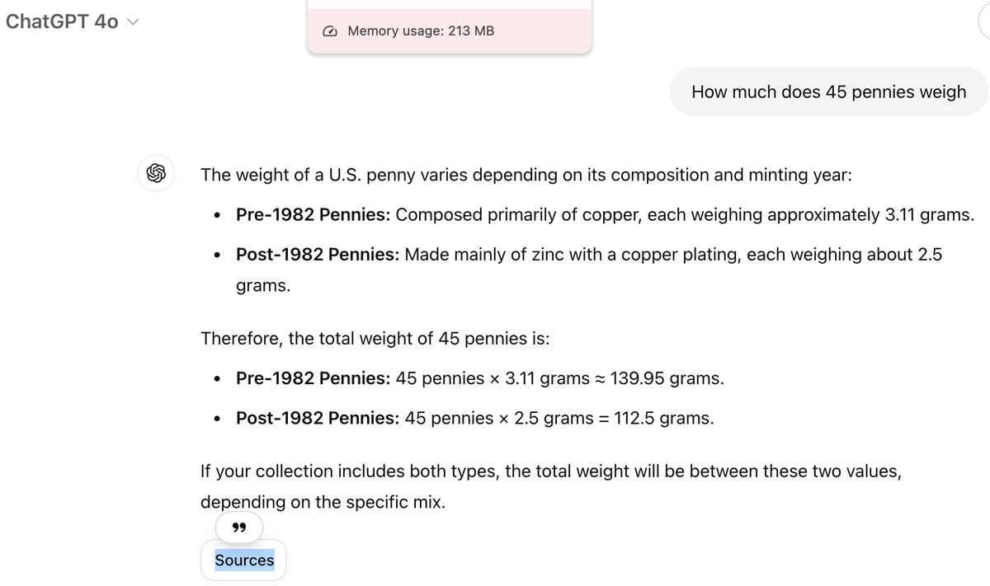The image size is (990, 586).
Task: Click the ChatGPT logo avatar beside the response
Action: click(x=156, y=173)
